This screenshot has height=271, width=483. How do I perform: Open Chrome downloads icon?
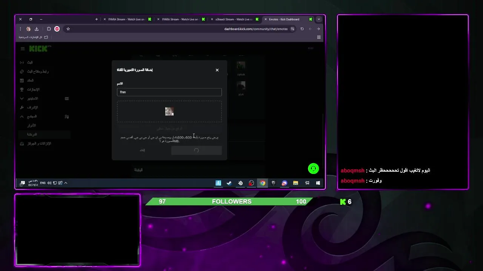(37, 29)
